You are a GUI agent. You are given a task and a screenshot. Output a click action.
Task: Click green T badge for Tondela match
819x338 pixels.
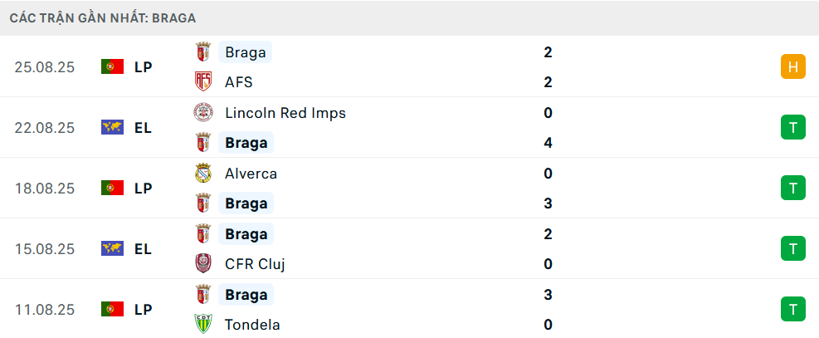click(x=792, y=310)
